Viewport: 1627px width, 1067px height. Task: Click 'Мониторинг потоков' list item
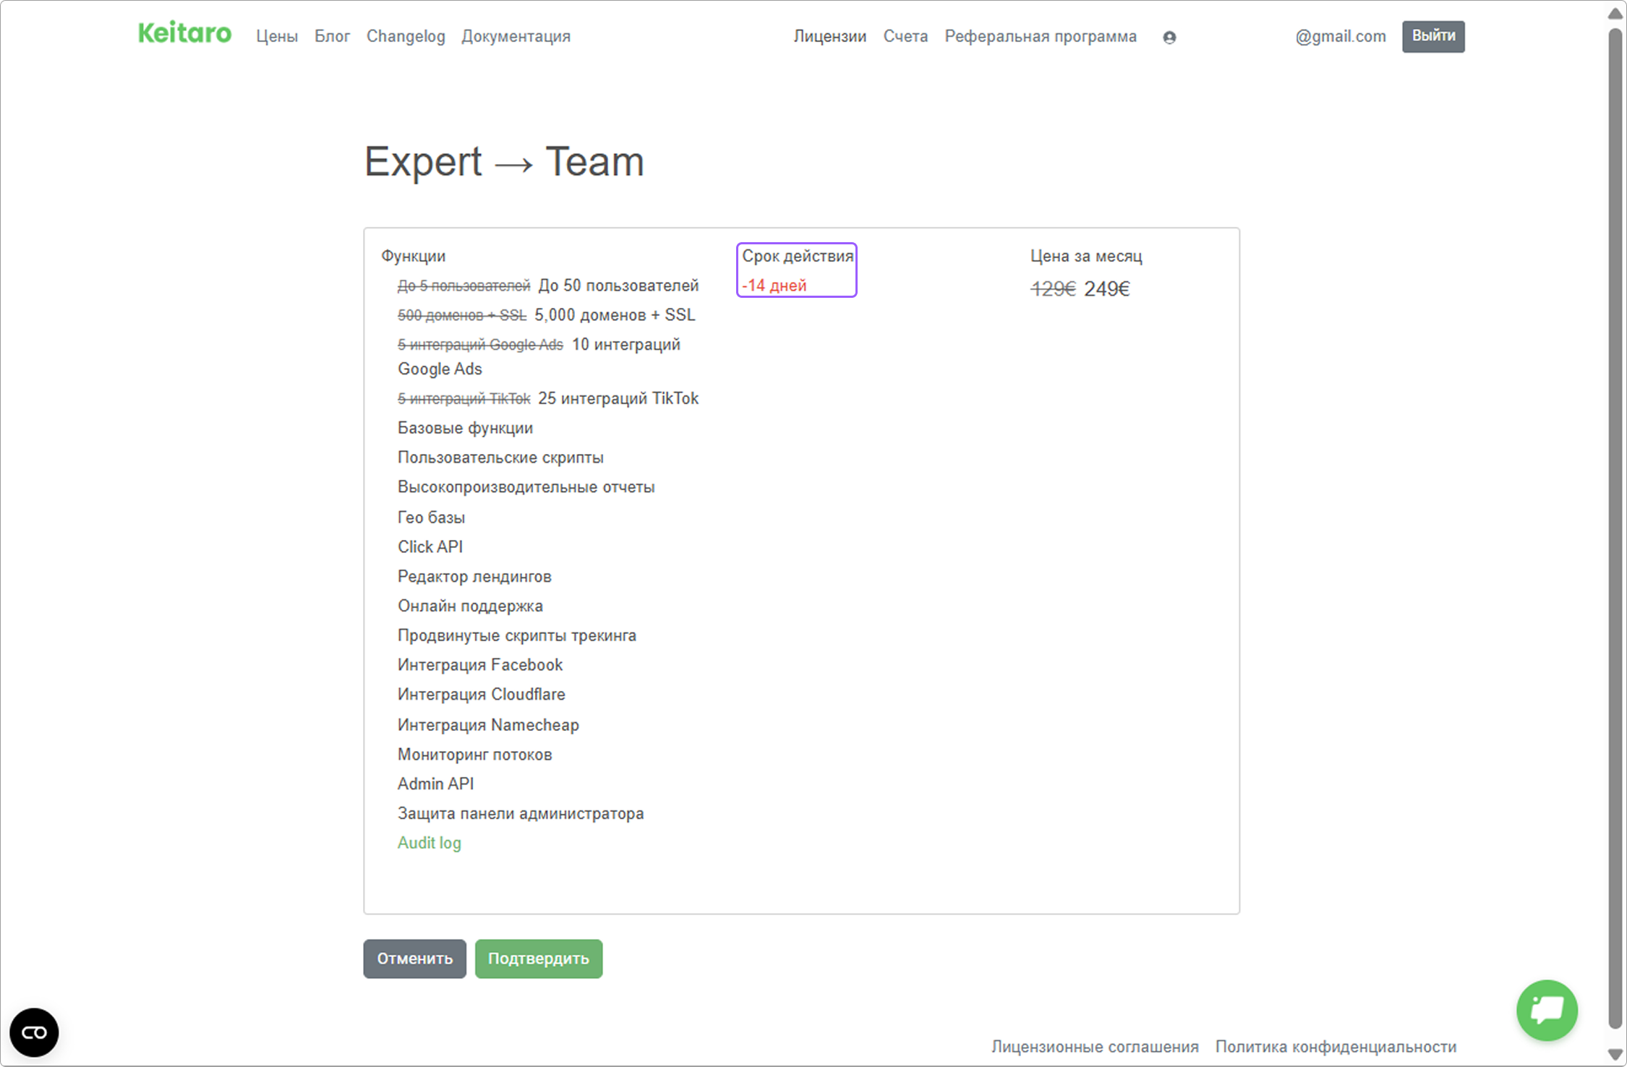(x=474, y=755)
